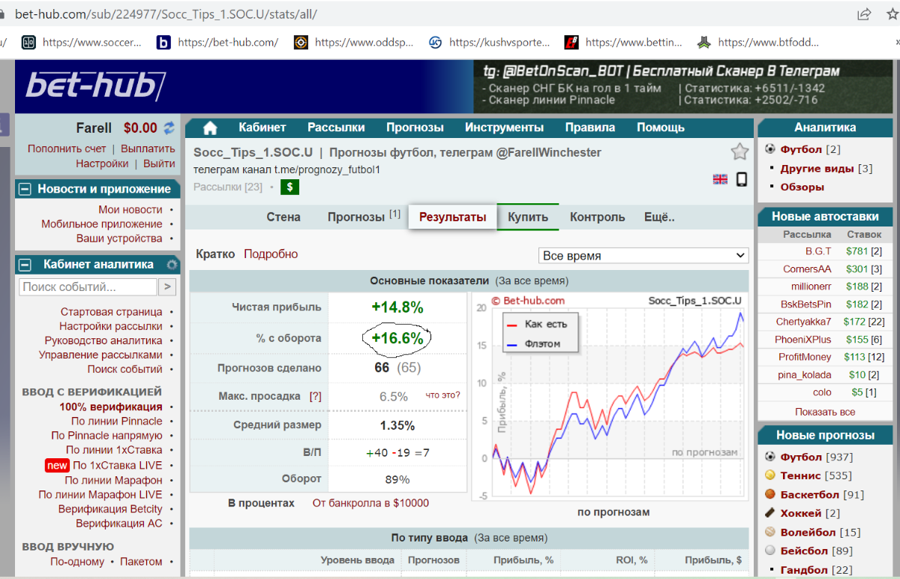
Task: Open Обзоры in Аналитика panel
Action: [x=802, y=187]
